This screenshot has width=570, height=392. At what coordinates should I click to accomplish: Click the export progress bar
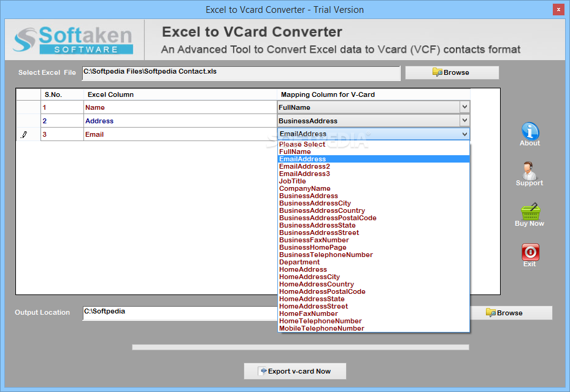click(300, 347)
